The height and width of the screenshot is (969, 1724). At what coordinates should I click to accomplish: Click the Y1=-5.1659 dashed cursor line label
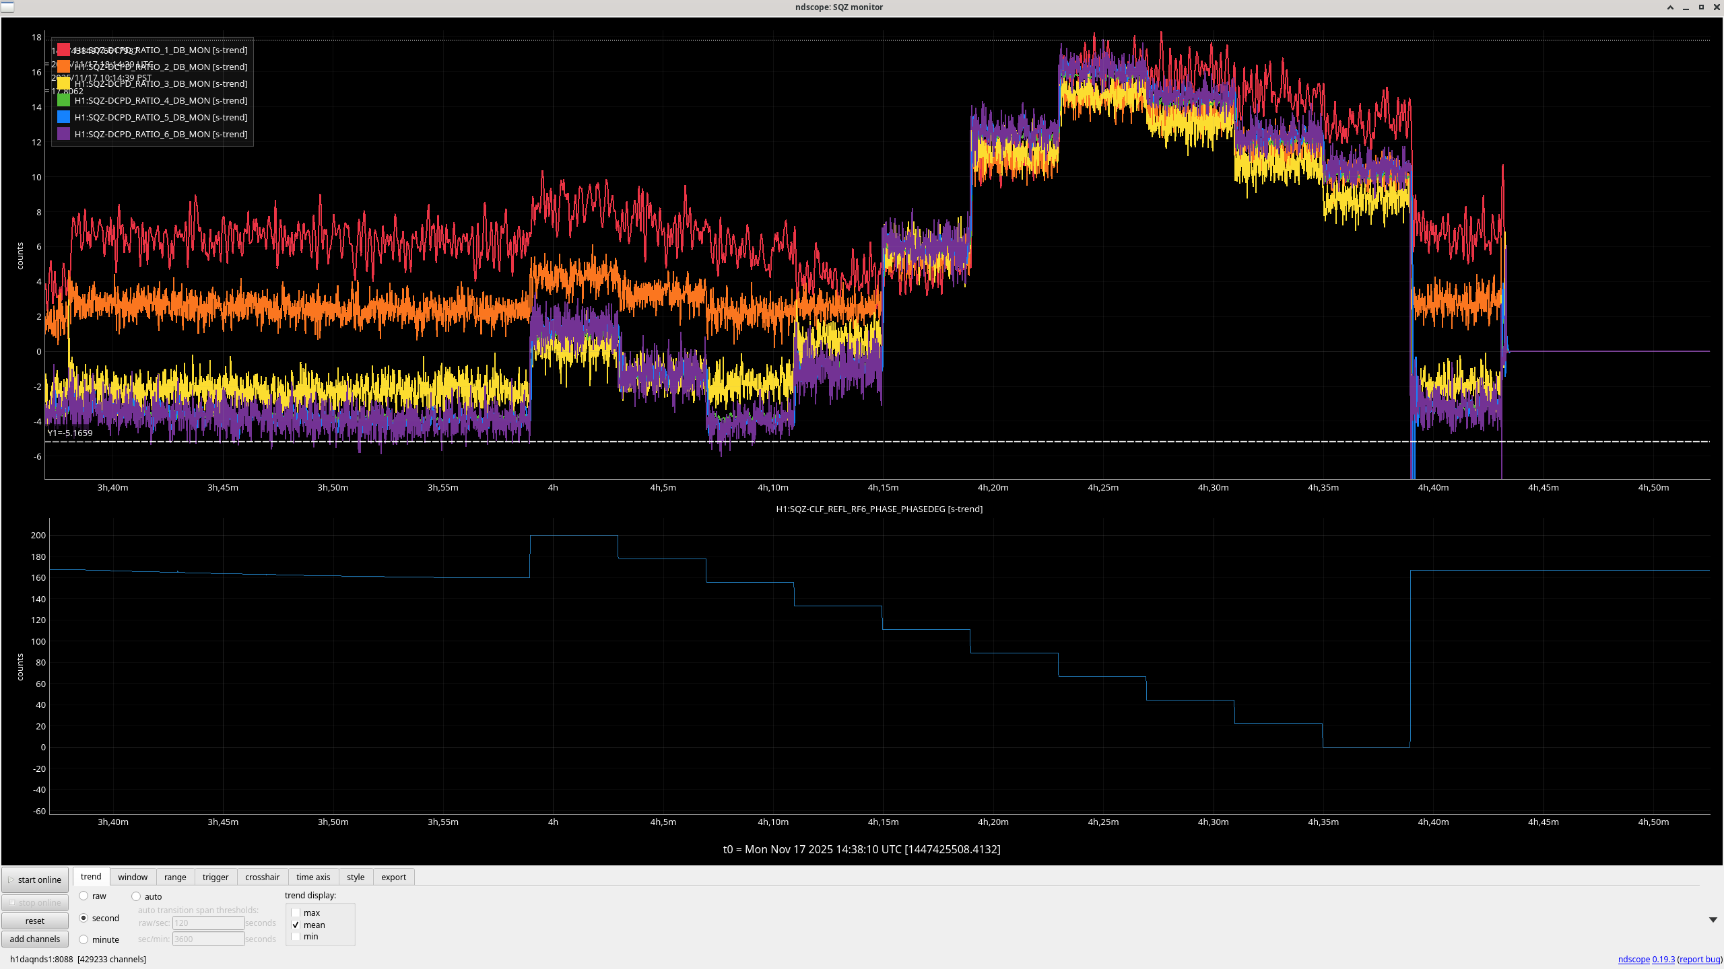point(70,433)
